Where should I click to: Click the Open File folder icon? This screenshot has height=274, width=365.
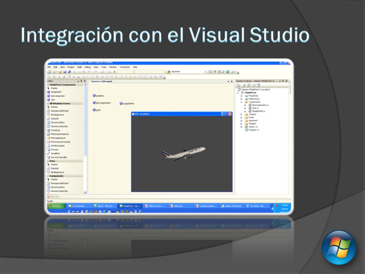60,72
